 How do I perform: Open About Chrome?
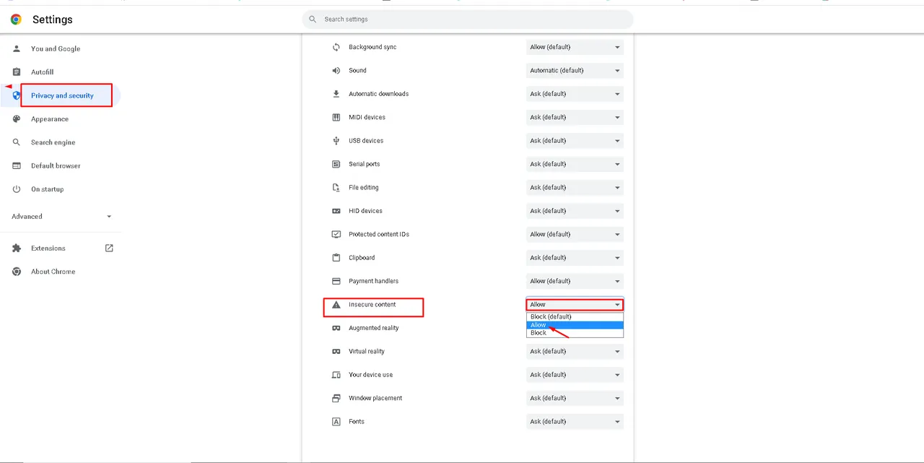point(53,272)
